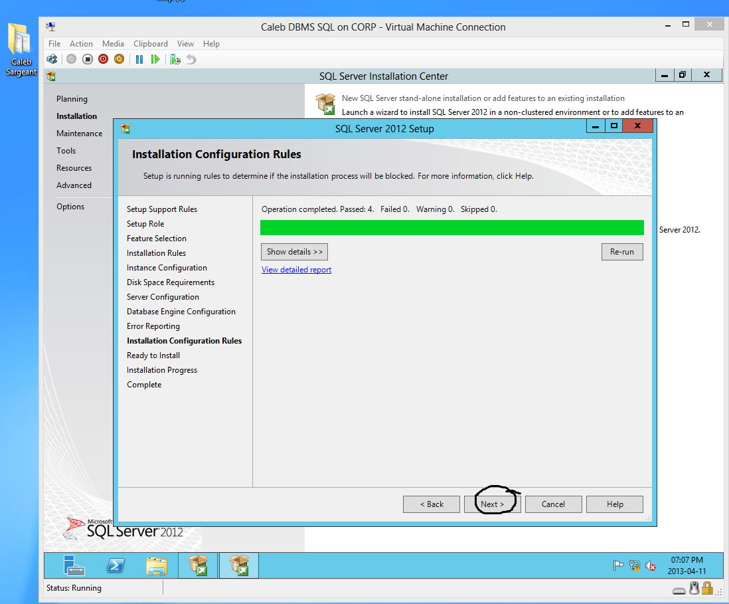Open the Media menu
The height and width of the screenshot is (604, 729).
coord(113,44)
